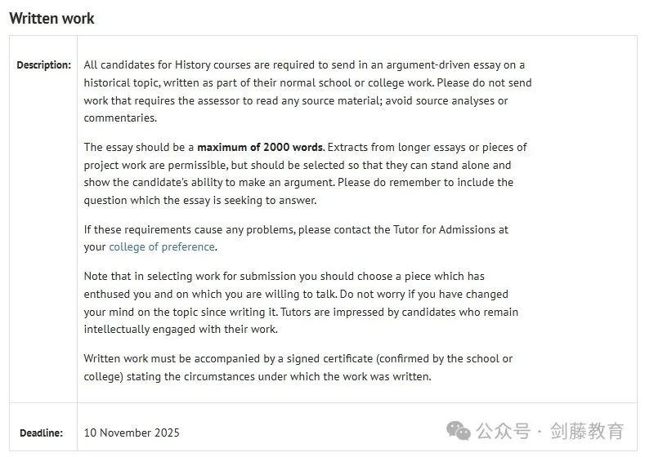Screen dimensions: 645x457
Task: Open the college of preference link
Action: coord(162,247)
